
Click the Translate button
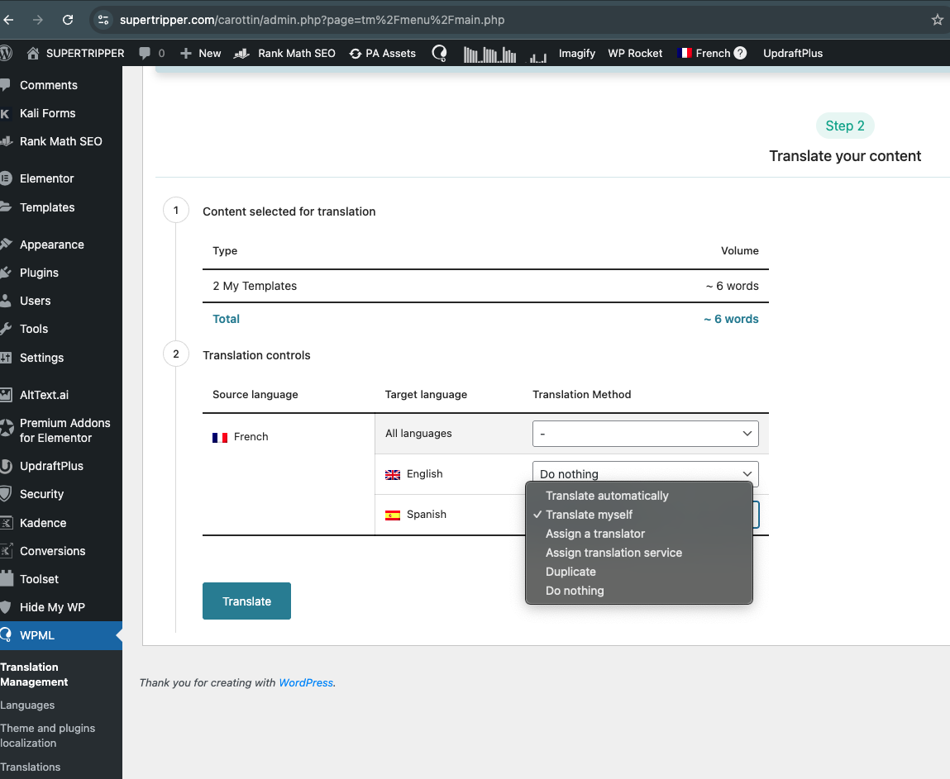click(246, 601)
